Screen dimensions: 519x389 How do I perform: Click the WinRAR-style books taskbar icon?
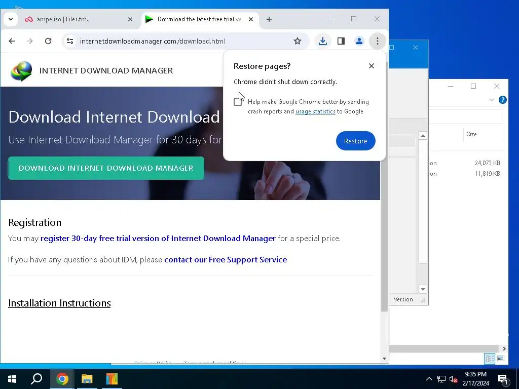coord(112,379)
